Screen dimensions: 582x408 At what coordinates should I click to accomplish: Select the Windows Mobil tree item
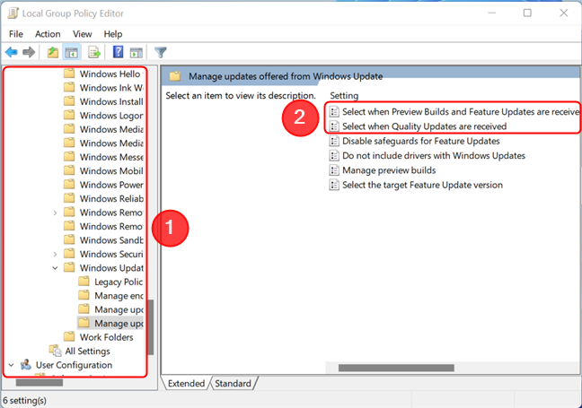click(111, 171)
